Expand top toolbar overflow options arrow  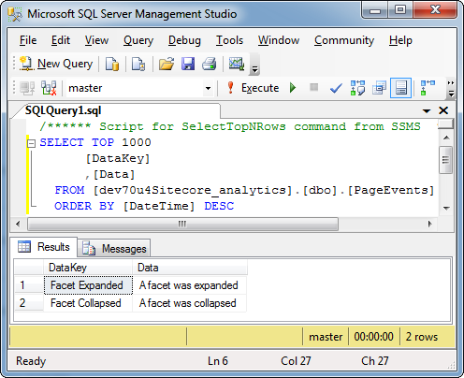click(x=254, y=69)
